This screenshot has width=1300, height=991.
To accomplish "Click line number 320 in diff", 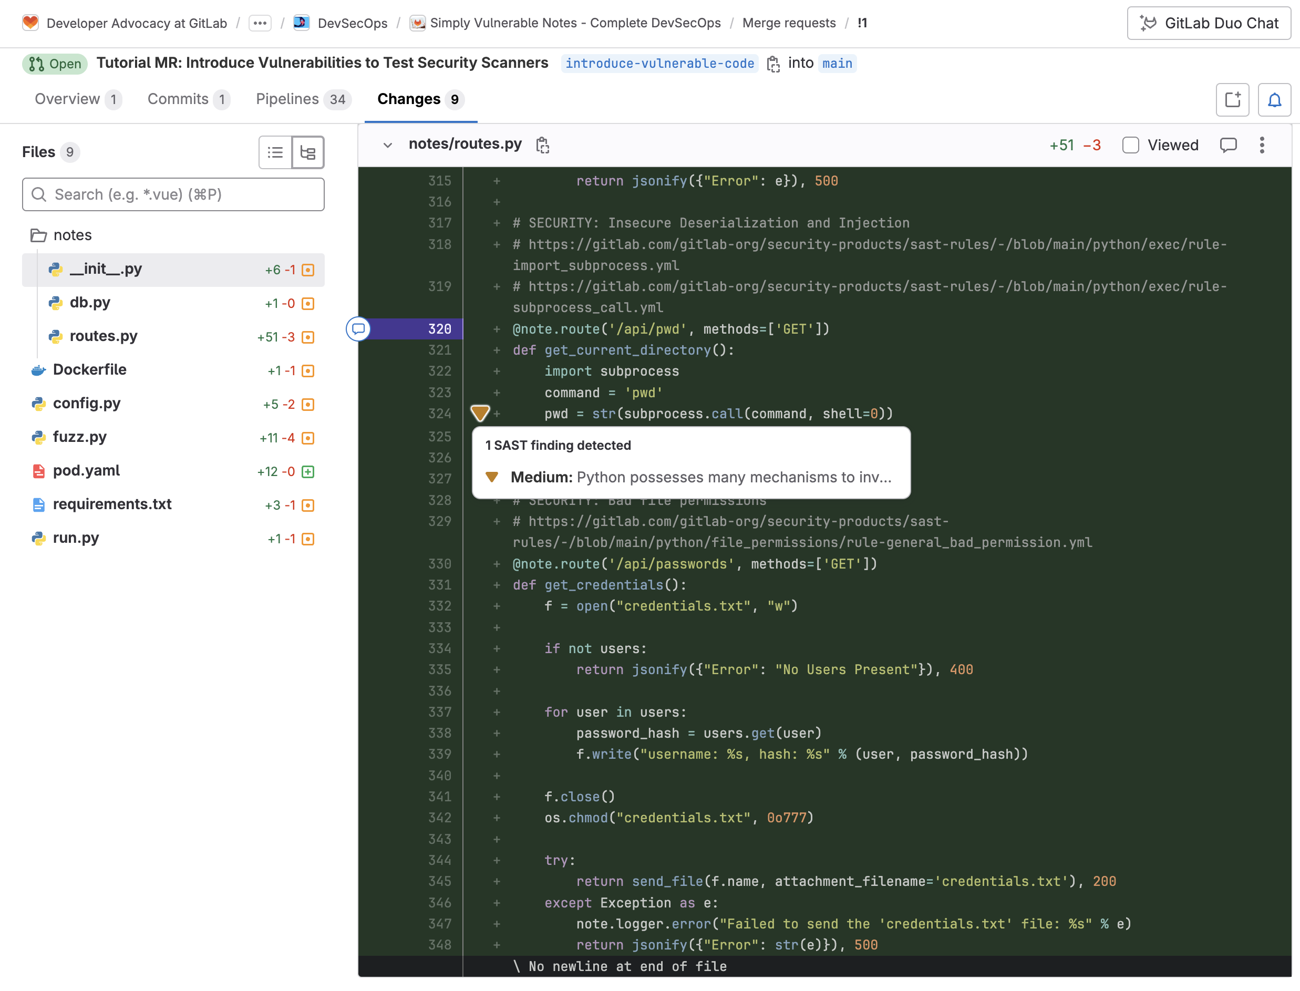I will (439, 329).
